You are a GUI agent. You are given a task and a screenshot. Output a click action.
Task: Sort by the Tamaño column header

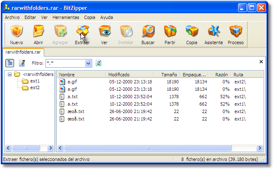click(x=167, y=75)
